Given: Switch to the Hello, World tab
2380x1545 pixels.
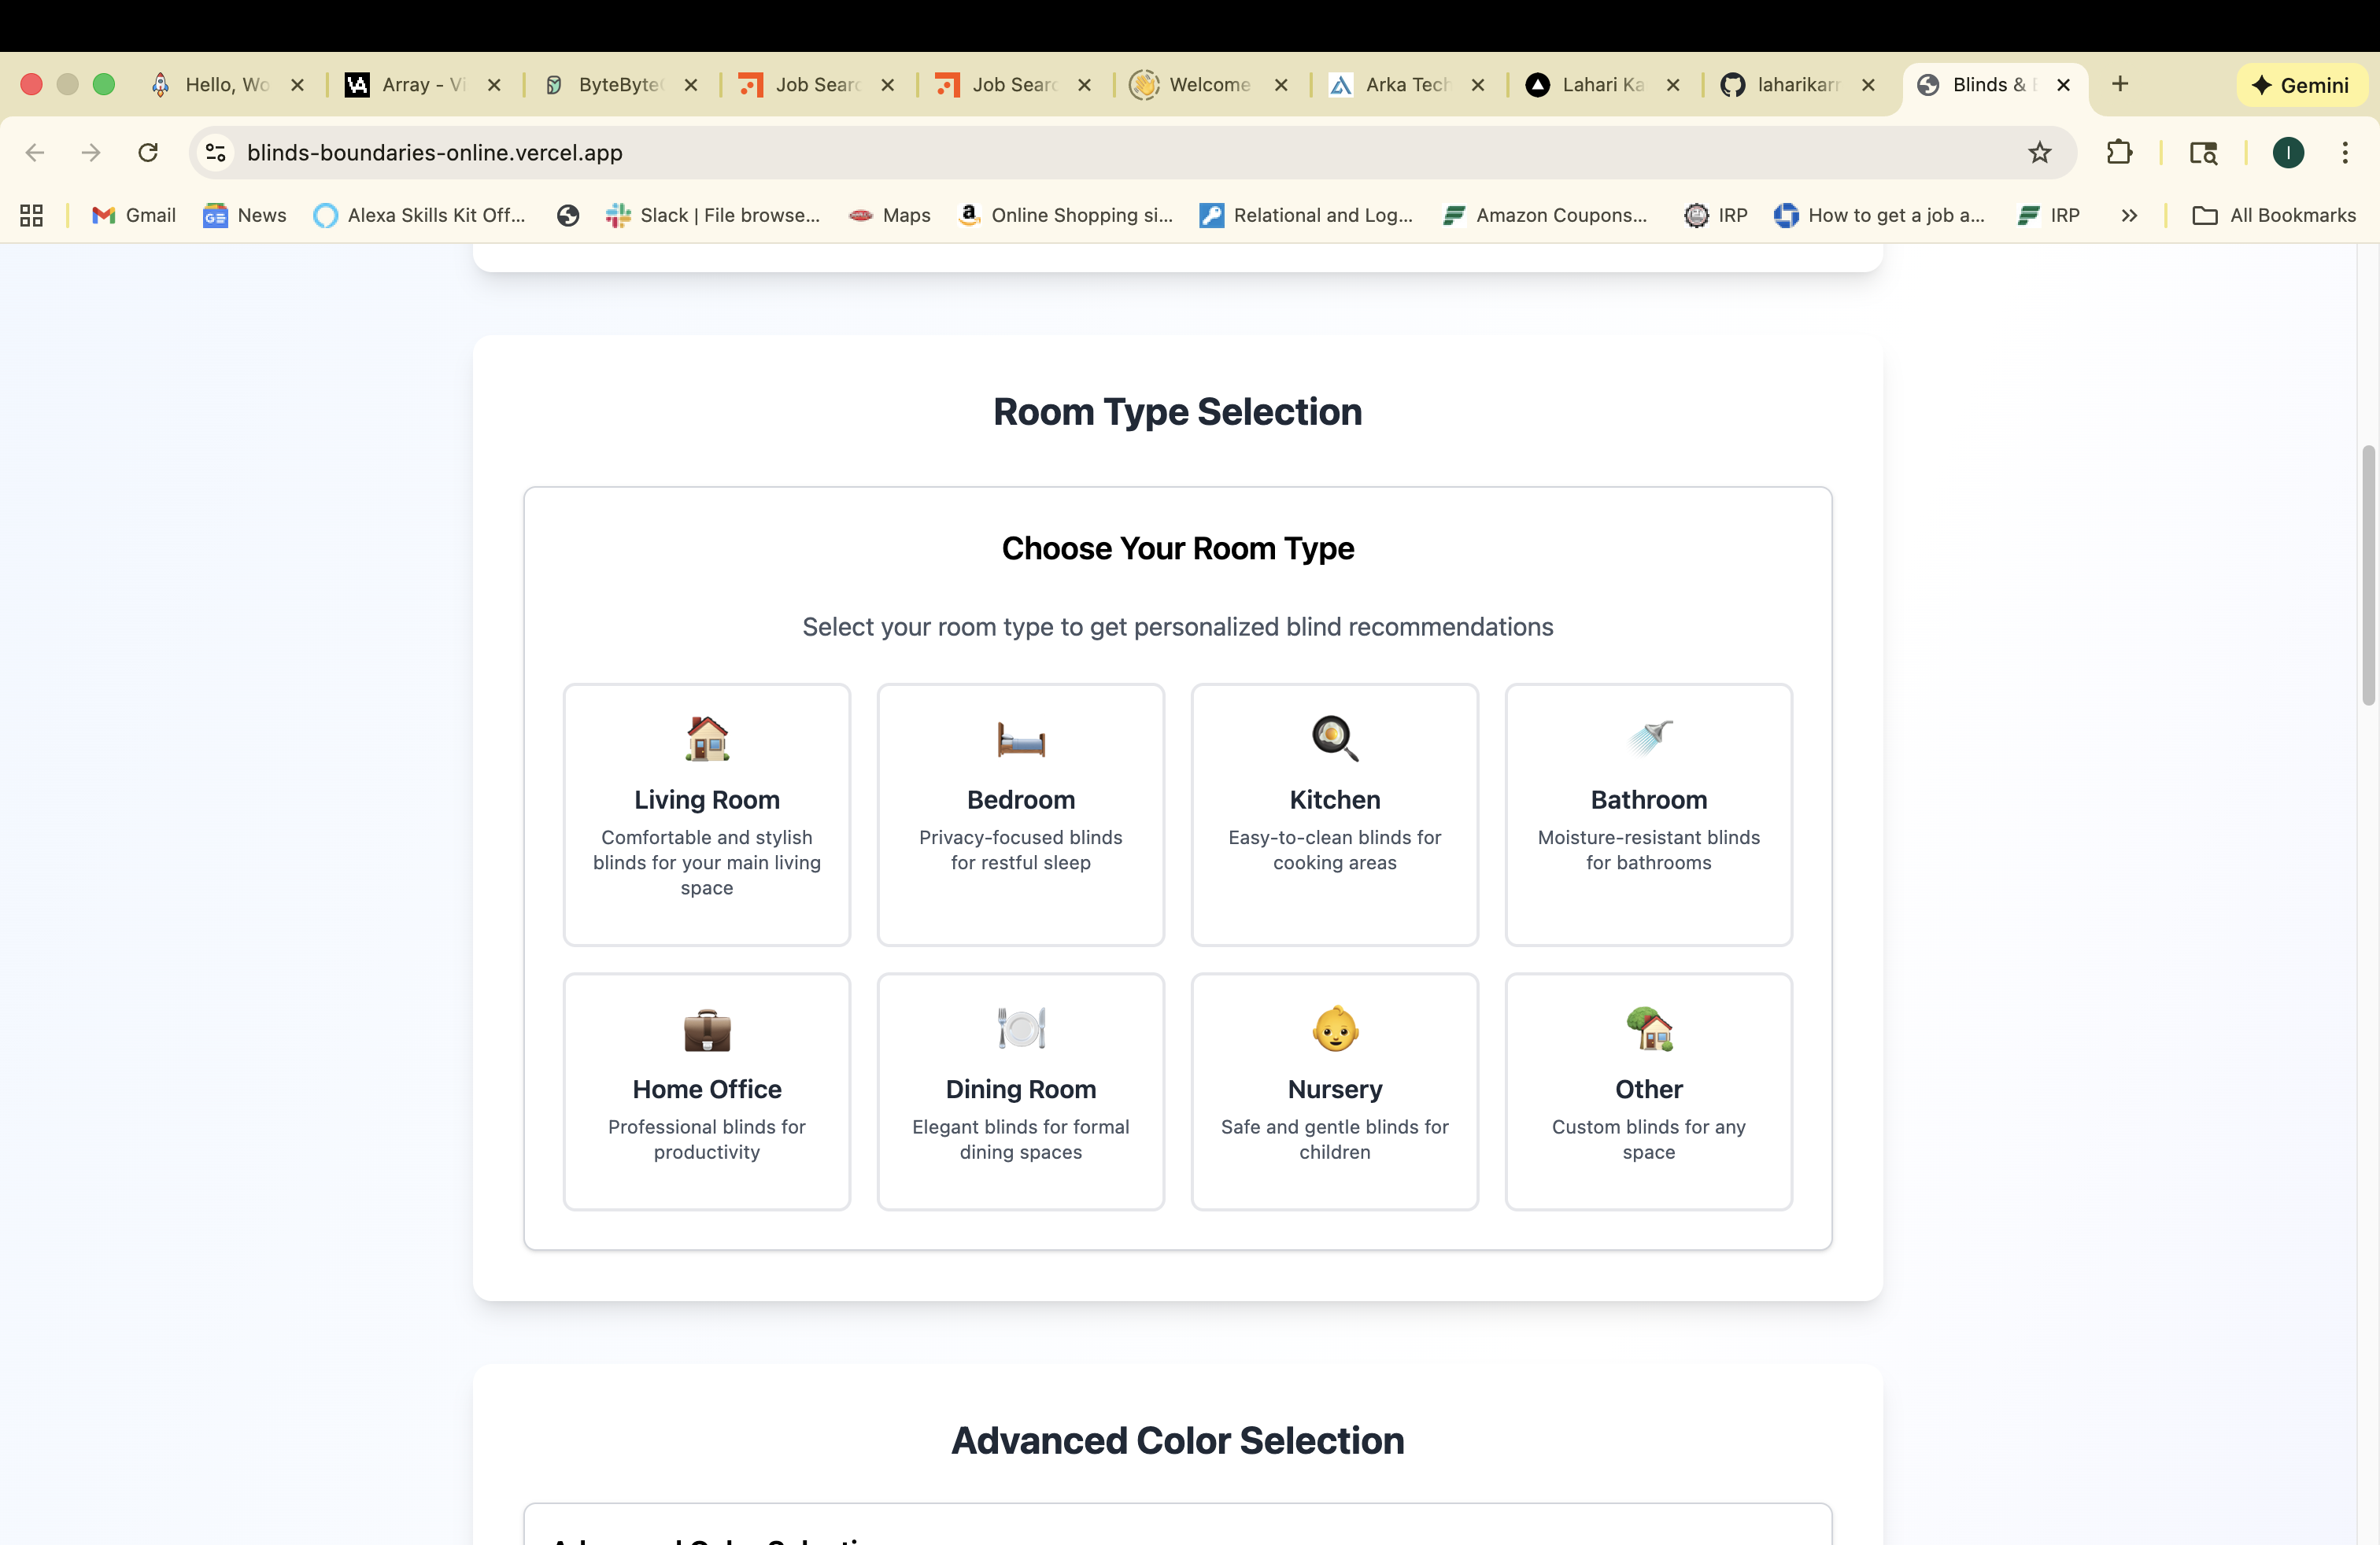Looking at the screenshot, I should click(227, 85).
